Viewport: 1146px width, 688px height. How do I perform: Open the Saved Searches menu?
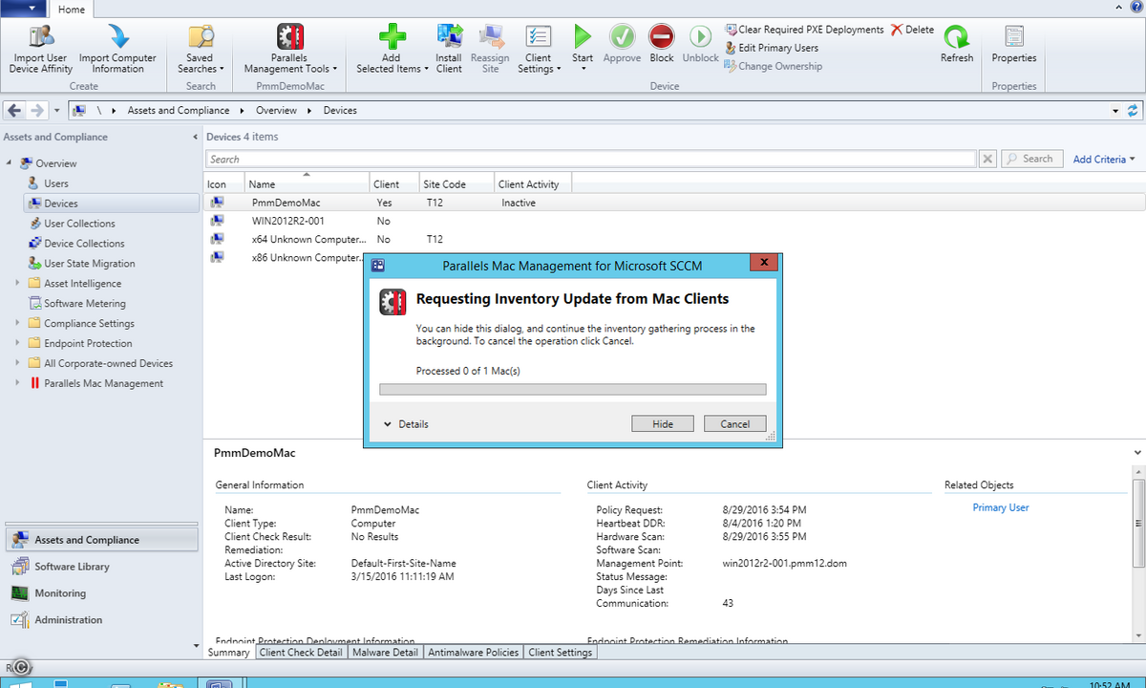point(201,49)
